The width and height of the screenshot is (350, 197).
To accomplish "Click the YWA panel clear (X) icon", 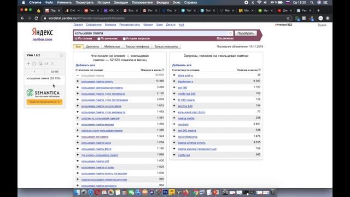I will pyautogui.click(x=52, y=63).
